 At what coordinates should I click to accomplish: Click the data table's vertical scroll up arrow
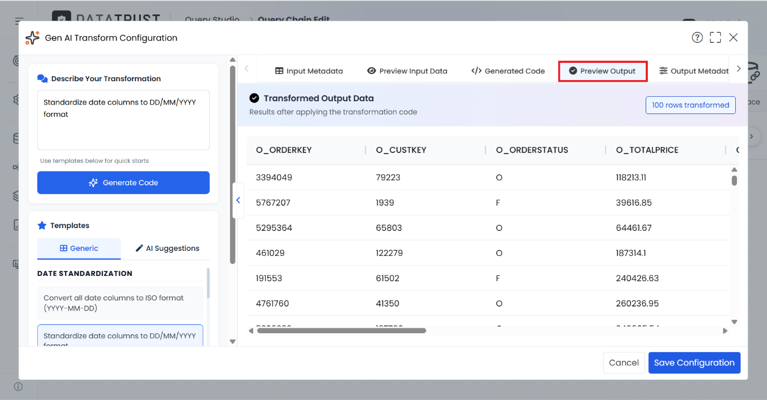pos(734,170)
